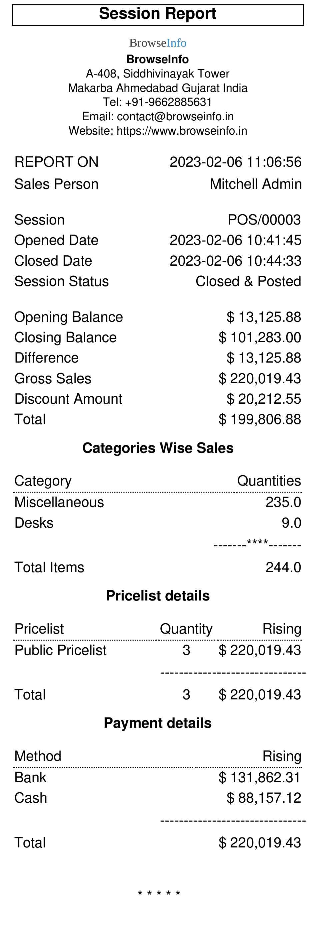
Task: Click the Mitchell Admin sales person name
Action: pos(255,184)
